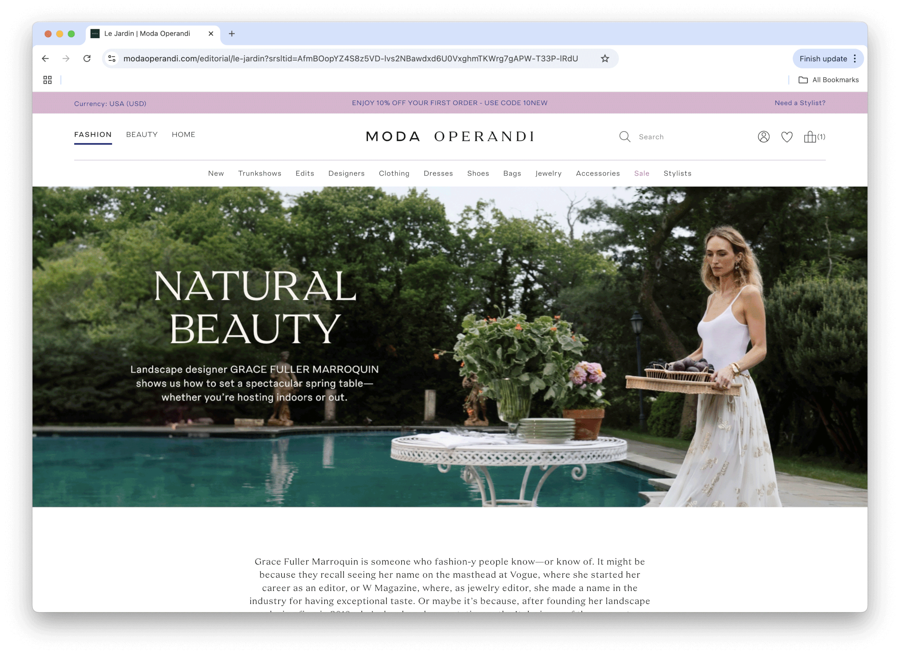Click the Need a Stylist? link
This screenshot has height=655, width=900.
coord(800,103)
